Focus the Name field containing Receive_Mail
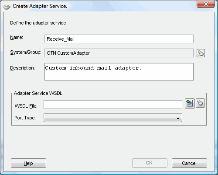The image size is (218, 175). click(119, 39)
